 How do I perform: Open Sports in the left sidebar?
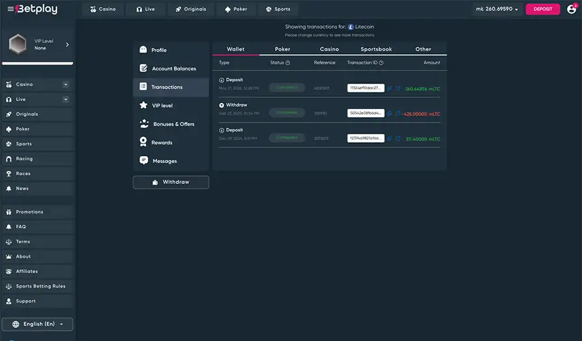coord(38,143)
